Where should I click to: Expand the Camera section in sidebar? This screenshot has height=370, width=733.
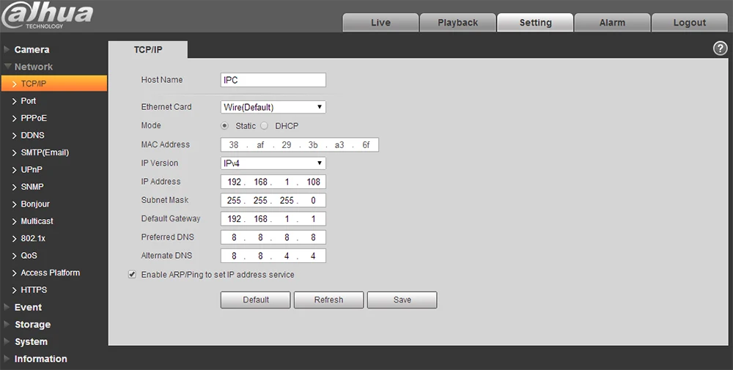(32, 50)
